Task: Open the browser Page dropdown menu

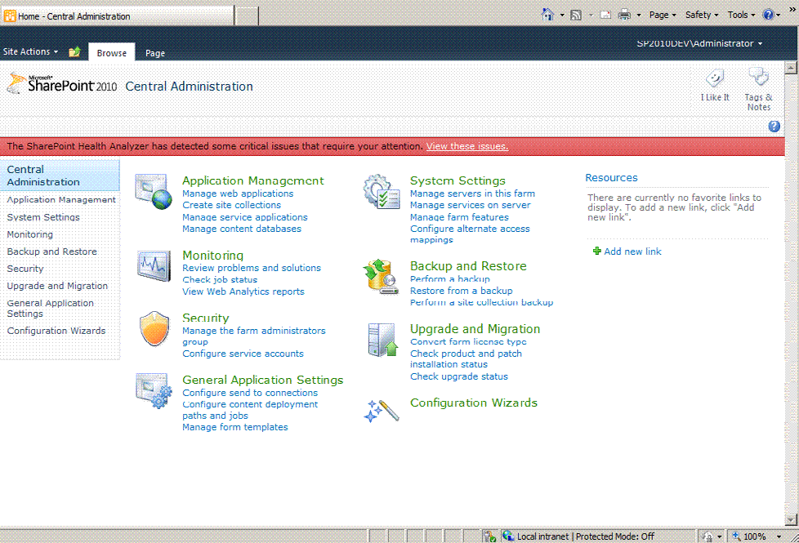Action: point(663,15)
